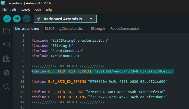The image size is (189, 109).
Task: Open the Library Manager books icon
Action: pyautogui.click(x=6, y=58)
